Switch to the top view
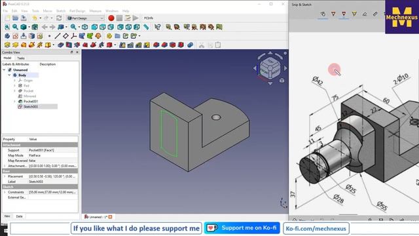Screen dimensions: 419x236 103,27
